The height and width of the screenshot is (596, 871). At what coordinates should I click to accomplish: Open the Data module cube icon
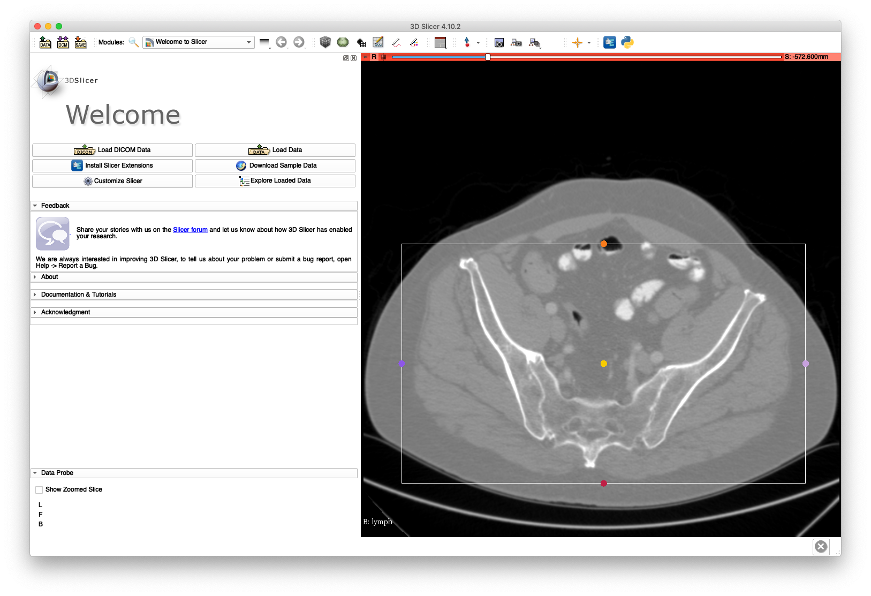point(325,42)
